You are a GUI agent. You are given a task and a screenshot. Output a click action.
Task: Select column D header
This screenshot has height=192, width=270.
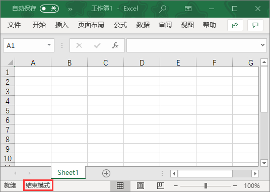click(x=142, y=62)
